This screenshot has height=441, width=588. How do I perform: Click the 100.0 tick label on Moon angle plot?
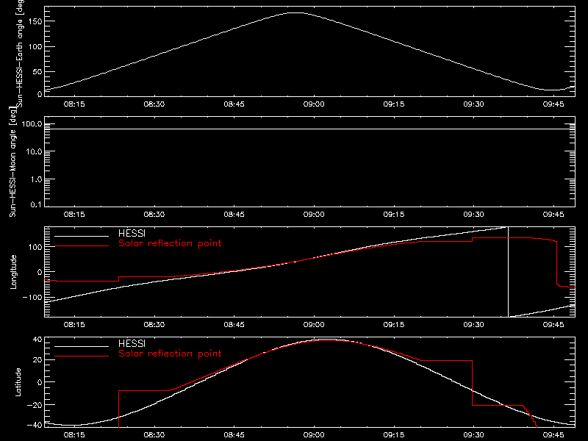32,124
